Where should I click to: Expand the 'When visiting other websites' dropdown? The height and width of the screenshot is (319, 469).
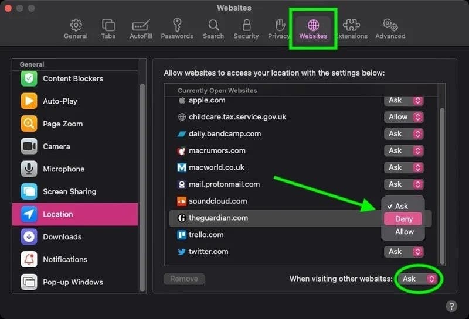pyautogui.click(x=417, y=279)
